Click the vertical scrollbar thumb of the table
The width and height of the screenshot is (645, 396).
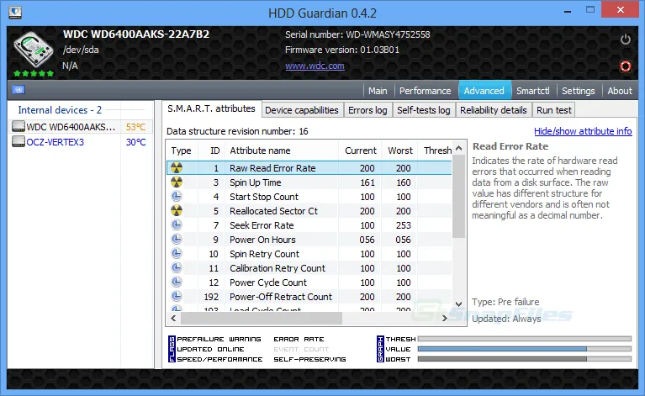[x=459, y=197]
